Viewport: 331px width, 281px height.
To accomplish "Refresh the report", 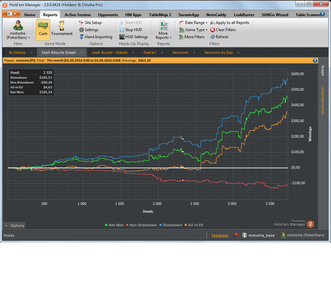I will 219,37.
